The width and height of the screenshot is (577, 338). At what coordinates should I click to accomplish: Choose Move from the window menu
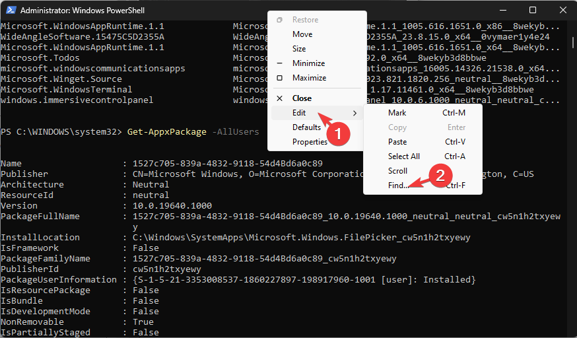click(302, 34)
